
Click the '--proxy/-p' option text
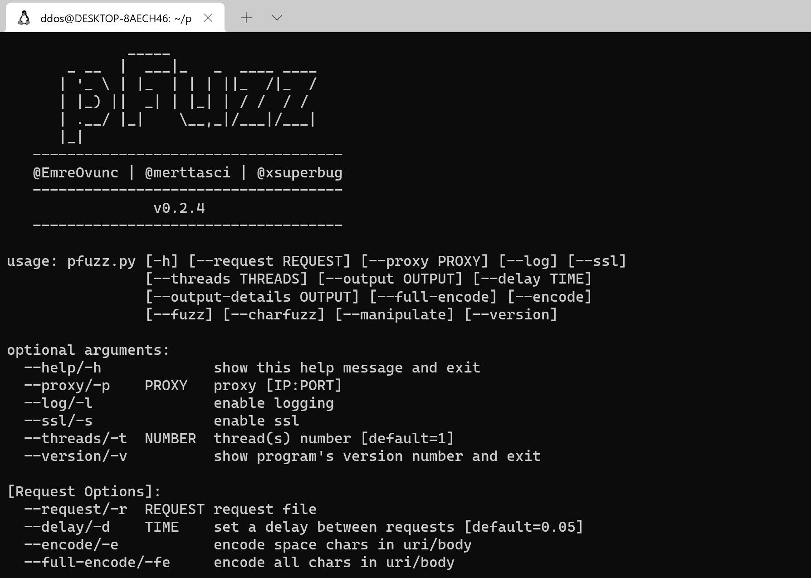point(67,386)
